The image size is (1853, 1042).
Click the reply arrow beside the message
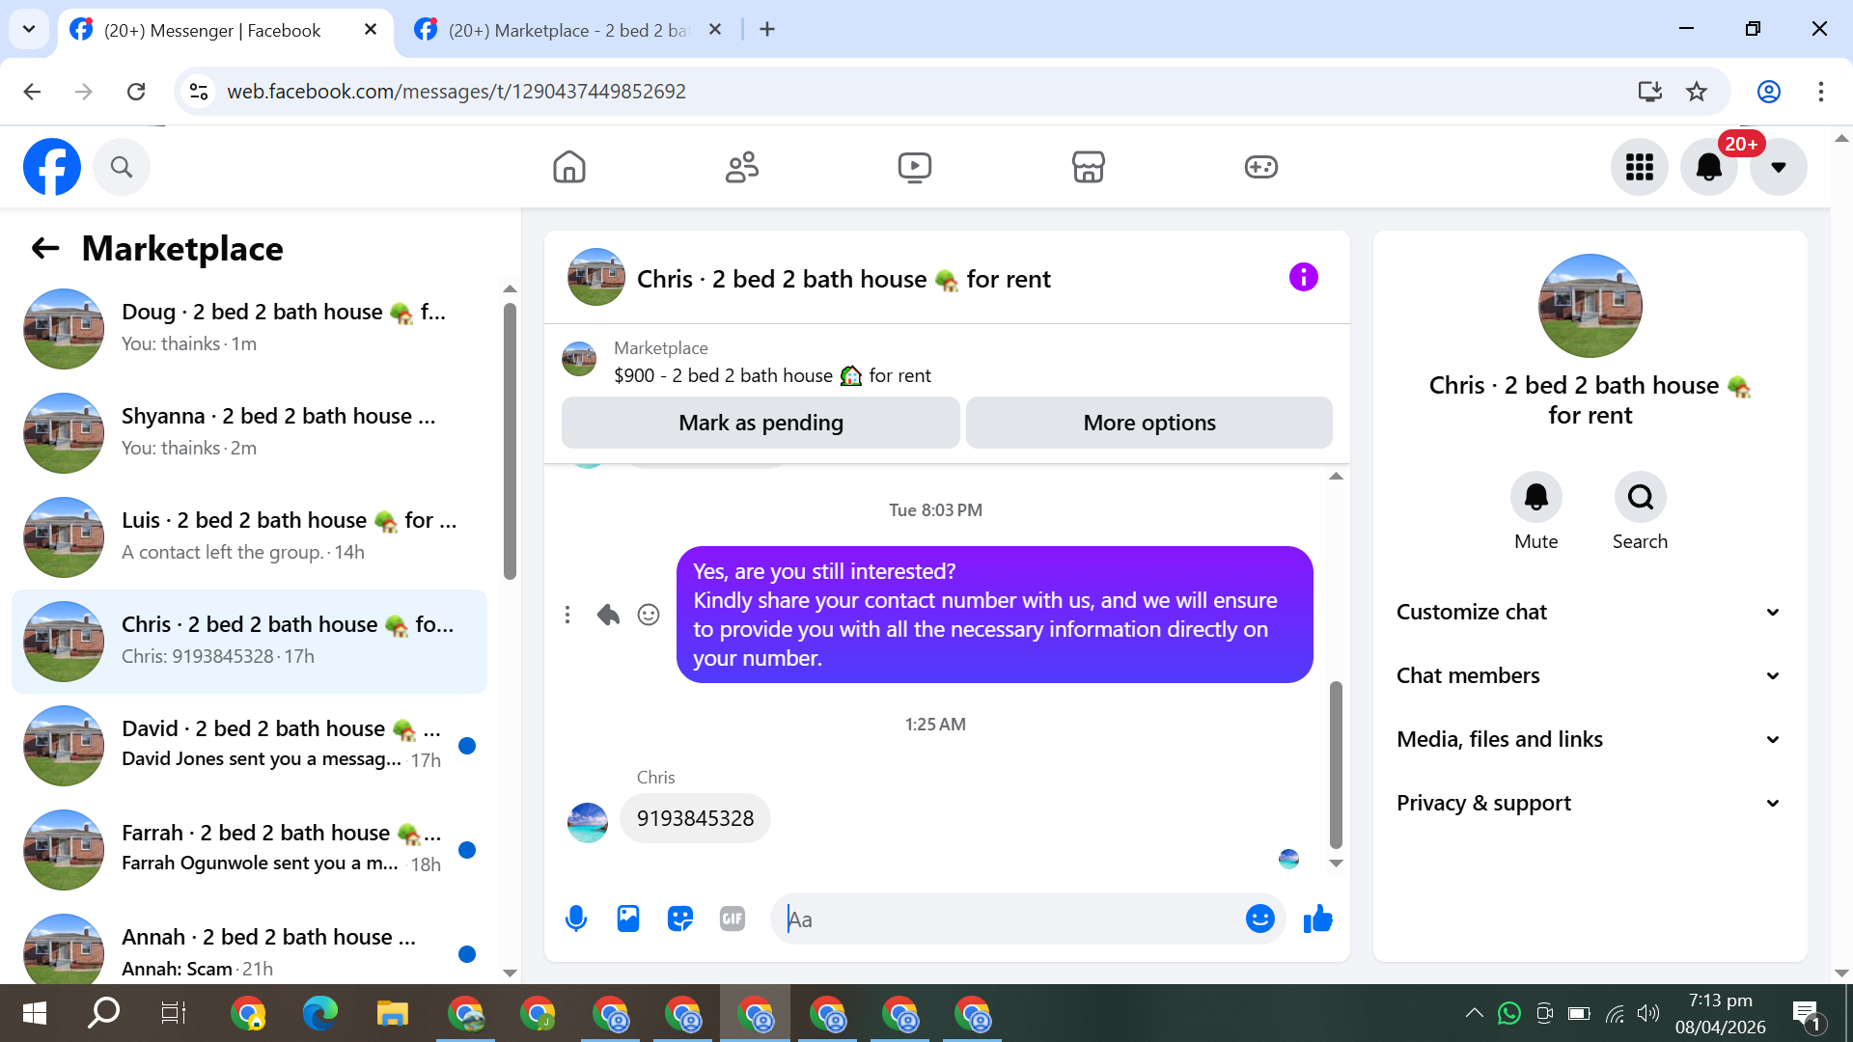(608, 615)
